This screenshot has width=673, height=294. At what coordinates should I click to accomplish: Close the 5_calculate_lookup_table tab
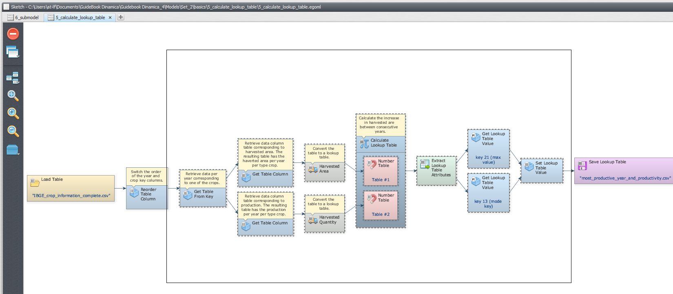click(x=110, y=18)
